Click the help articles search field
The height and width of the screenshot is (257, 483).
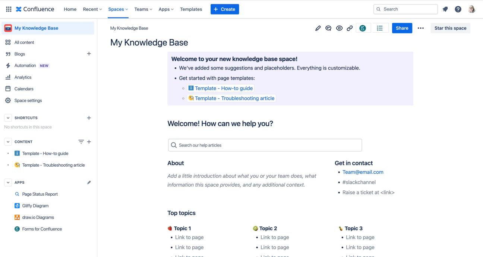pos(265,145)
